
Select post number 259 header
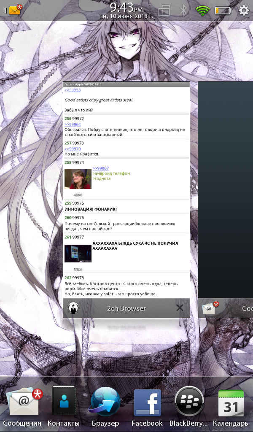click(74, 203)
